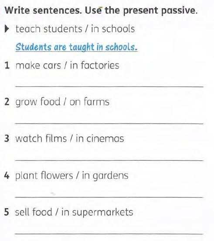Image resolution: width=214 pixels, height=241 pixels.
Task: Click the question number 5
Action: click(x=7, y=212)
